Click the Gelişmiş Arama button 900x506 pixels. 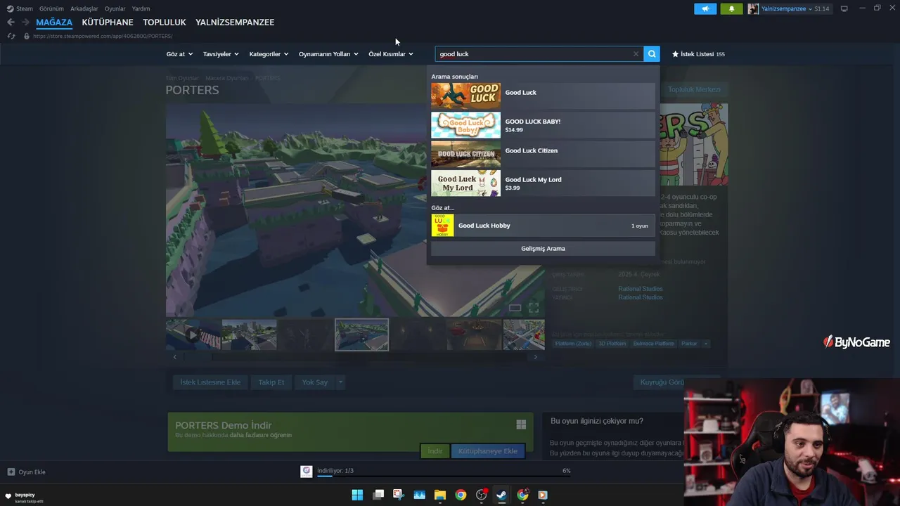coord(543,249)
